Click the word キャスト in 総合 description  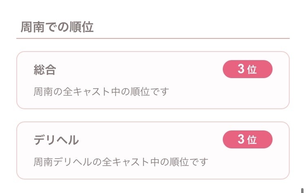coord(92,91)
